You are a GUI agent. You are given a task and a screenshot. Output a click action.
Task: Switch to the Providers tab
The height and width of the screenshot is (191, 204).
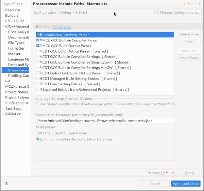click(x=62, y=26)
